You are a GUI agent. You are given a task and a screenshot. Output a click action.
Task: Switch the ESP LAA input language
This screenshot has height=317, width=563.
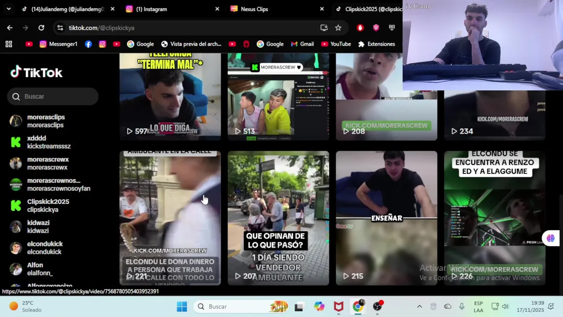click(479, 306)
